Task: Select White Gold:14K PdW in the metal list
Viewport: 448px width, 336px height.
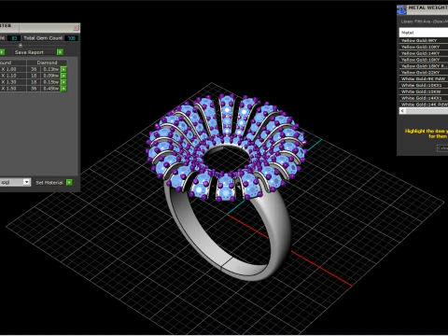Action: coord(424,105)
